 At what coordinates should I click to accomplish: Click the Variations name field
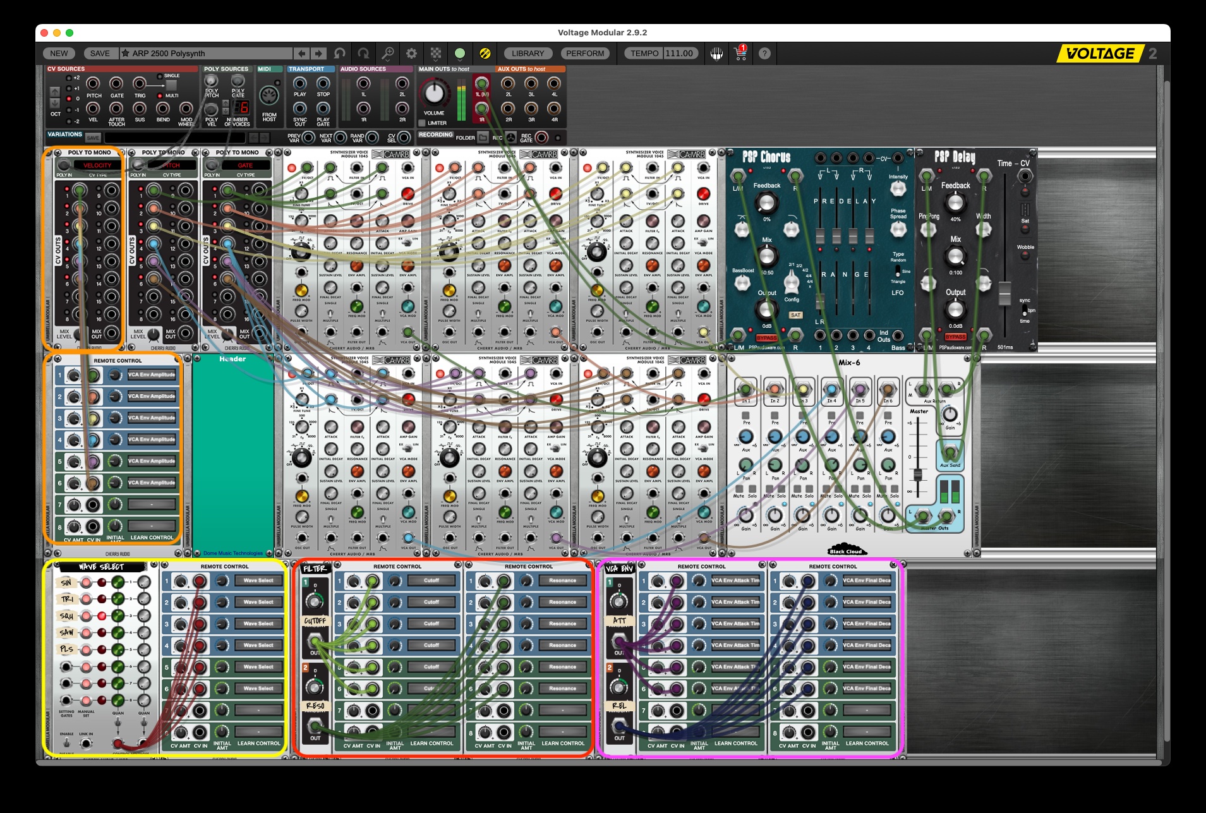pyautogui.click(x=175, y=138)
